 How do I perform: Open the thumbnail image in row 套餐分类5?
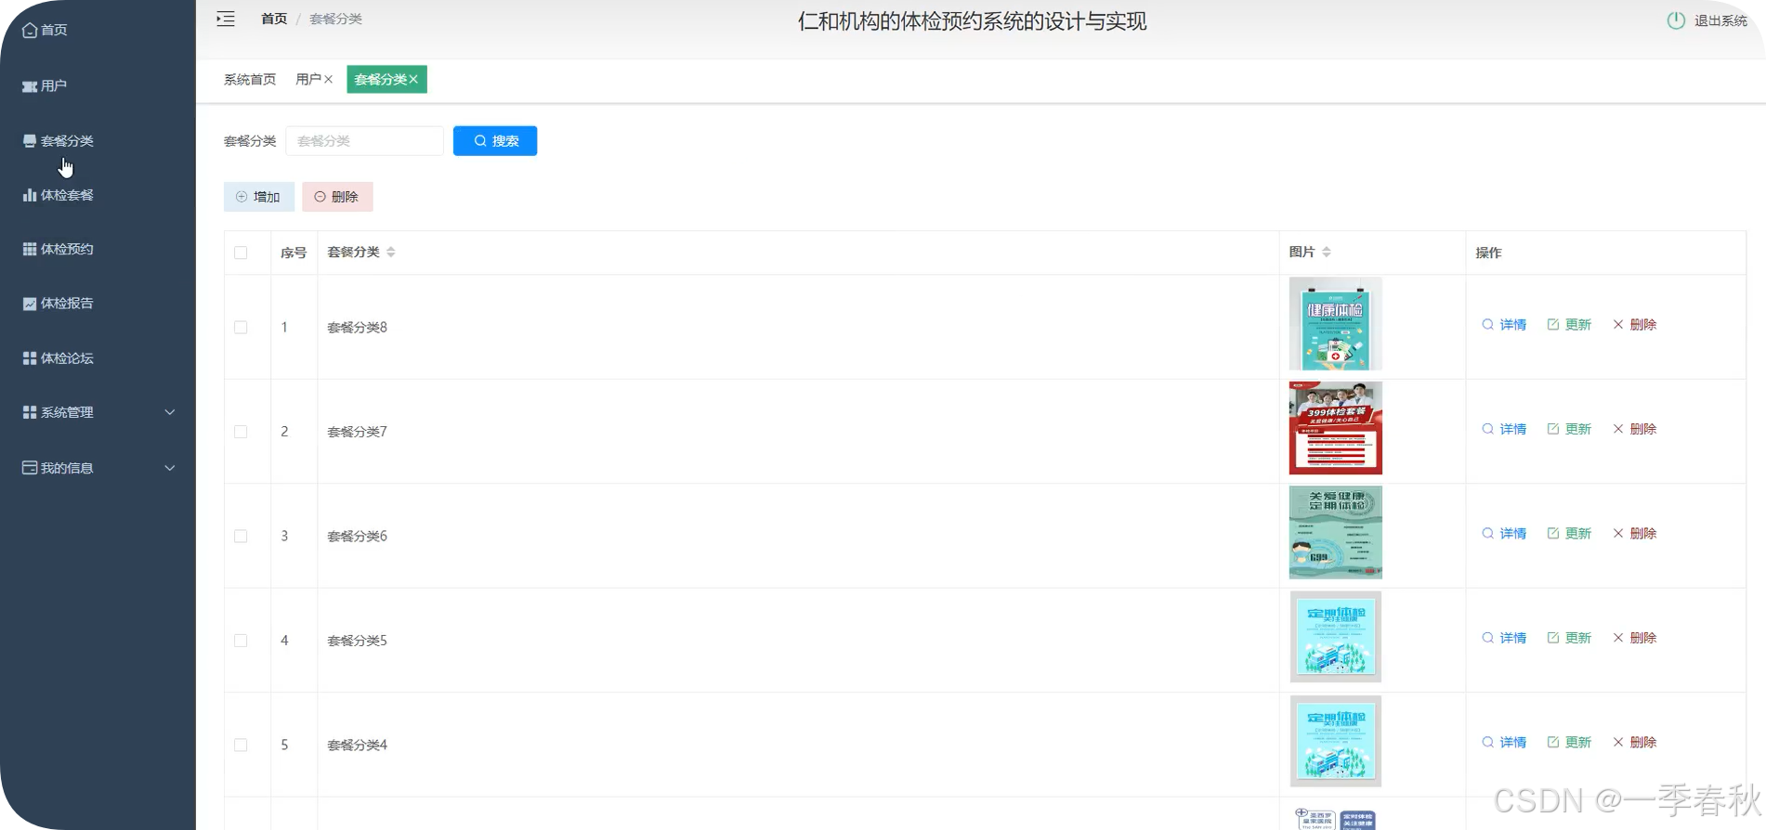(1336, 637)
